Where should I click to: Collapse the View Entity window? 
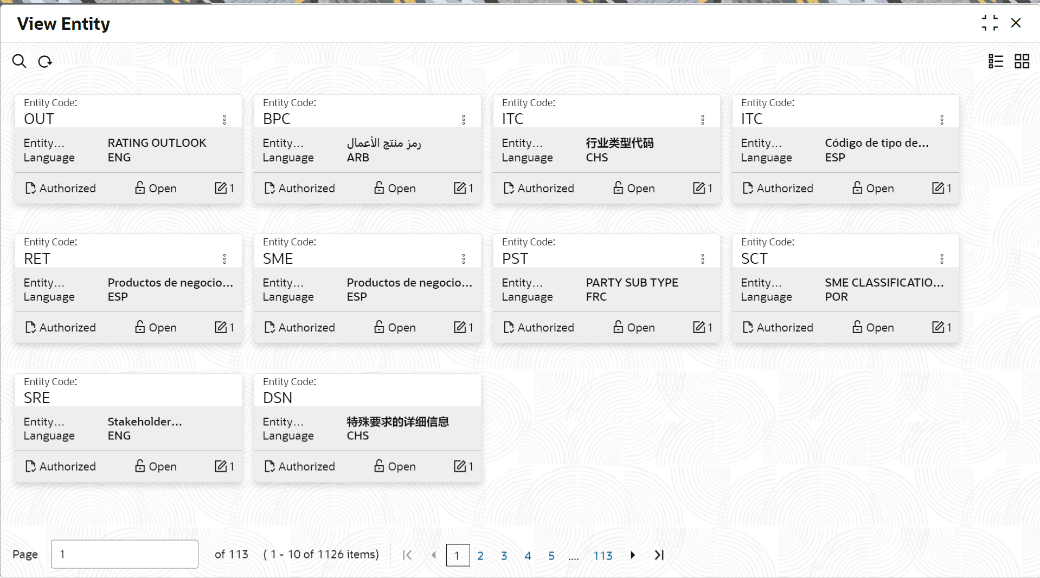coord(990,23)
